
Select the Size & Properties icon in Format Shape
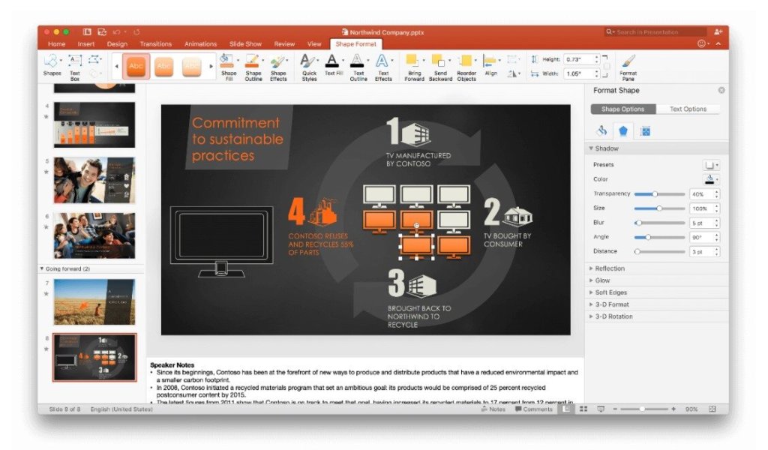pos(645,130)
